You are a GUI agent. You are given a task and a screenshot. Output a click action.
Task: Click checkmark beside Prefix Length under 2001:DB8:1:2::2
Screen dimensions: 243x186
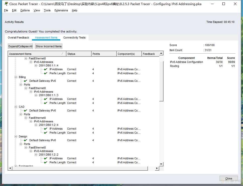[x=46, y=162]
